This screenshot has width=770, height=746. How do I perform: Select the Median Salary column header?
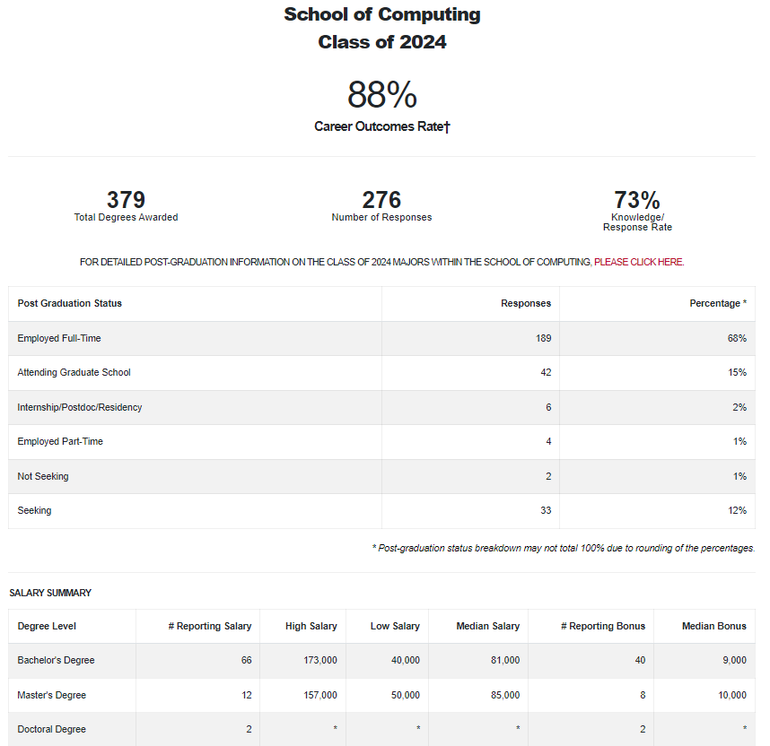(487, 626)
